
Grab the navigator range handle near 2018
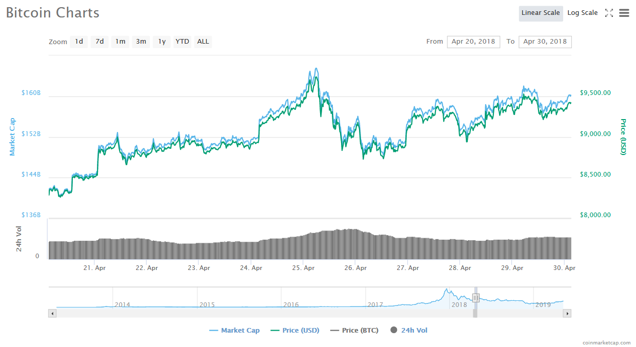[475, 298]
